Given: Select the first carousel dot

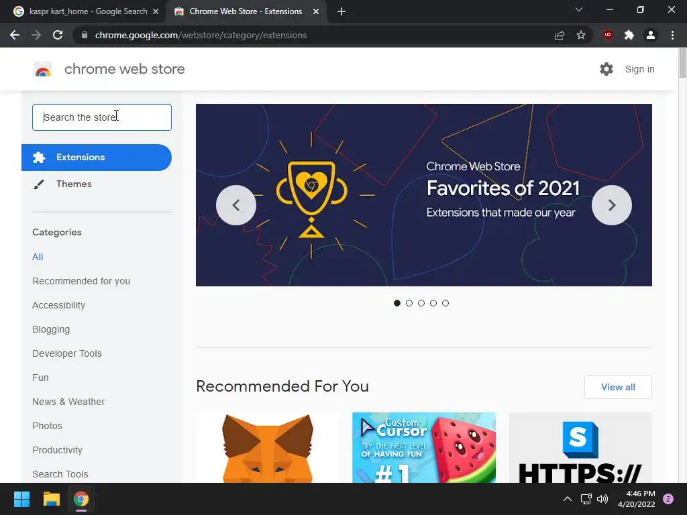Looking at the screenshot, I should coord(397,303).
